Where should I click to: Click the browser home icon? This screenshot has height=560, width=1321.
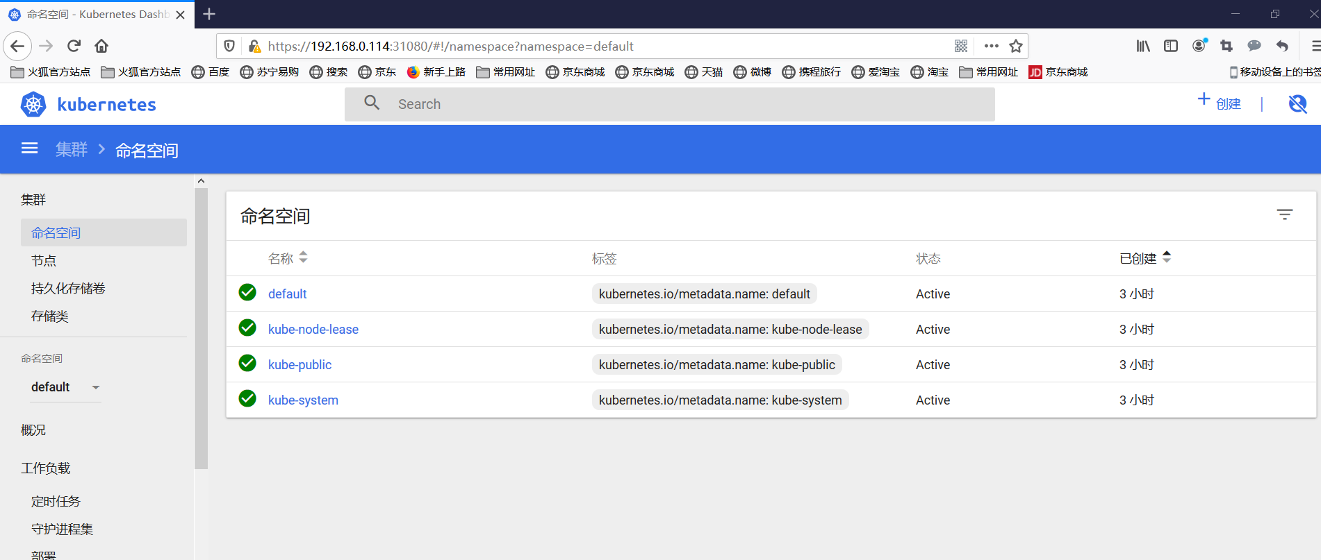[x=101, y=46]
